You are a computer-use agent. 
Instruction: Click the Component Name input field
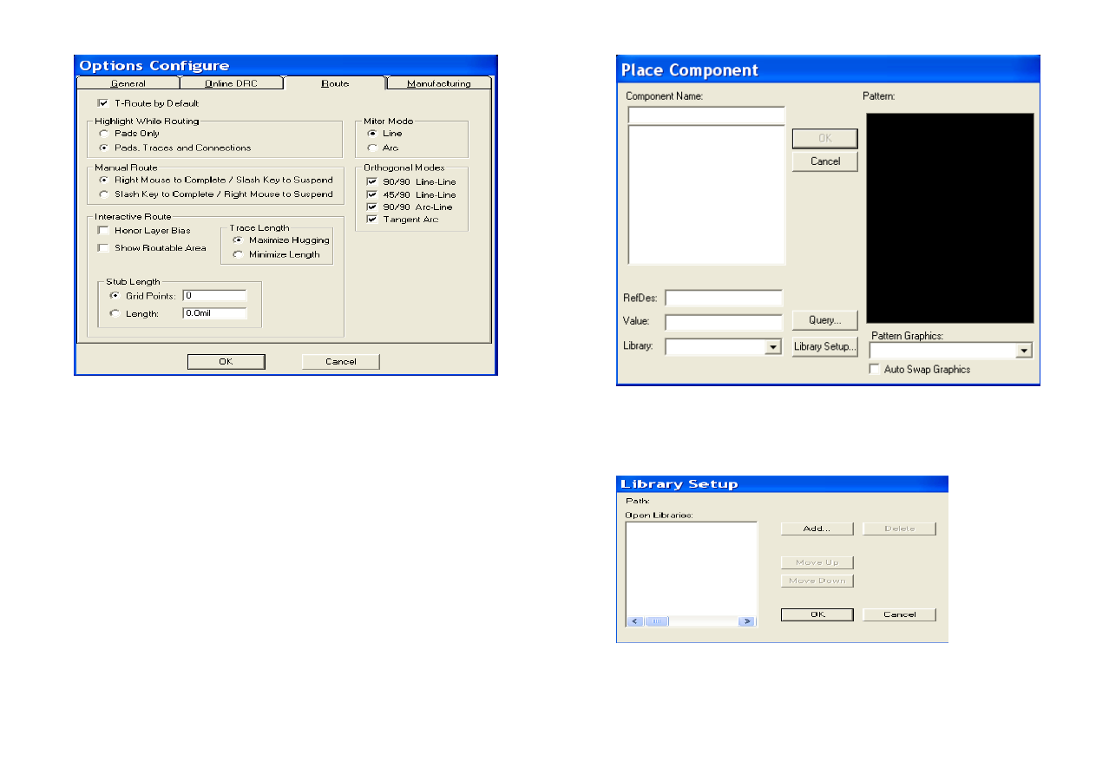pos(706,115)
